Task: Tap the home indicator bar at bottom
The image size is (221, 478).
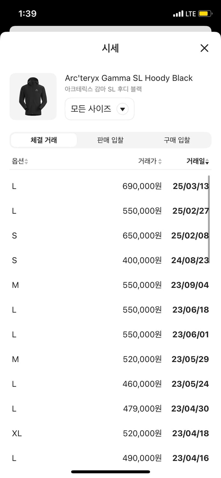Action: point(110,472)
